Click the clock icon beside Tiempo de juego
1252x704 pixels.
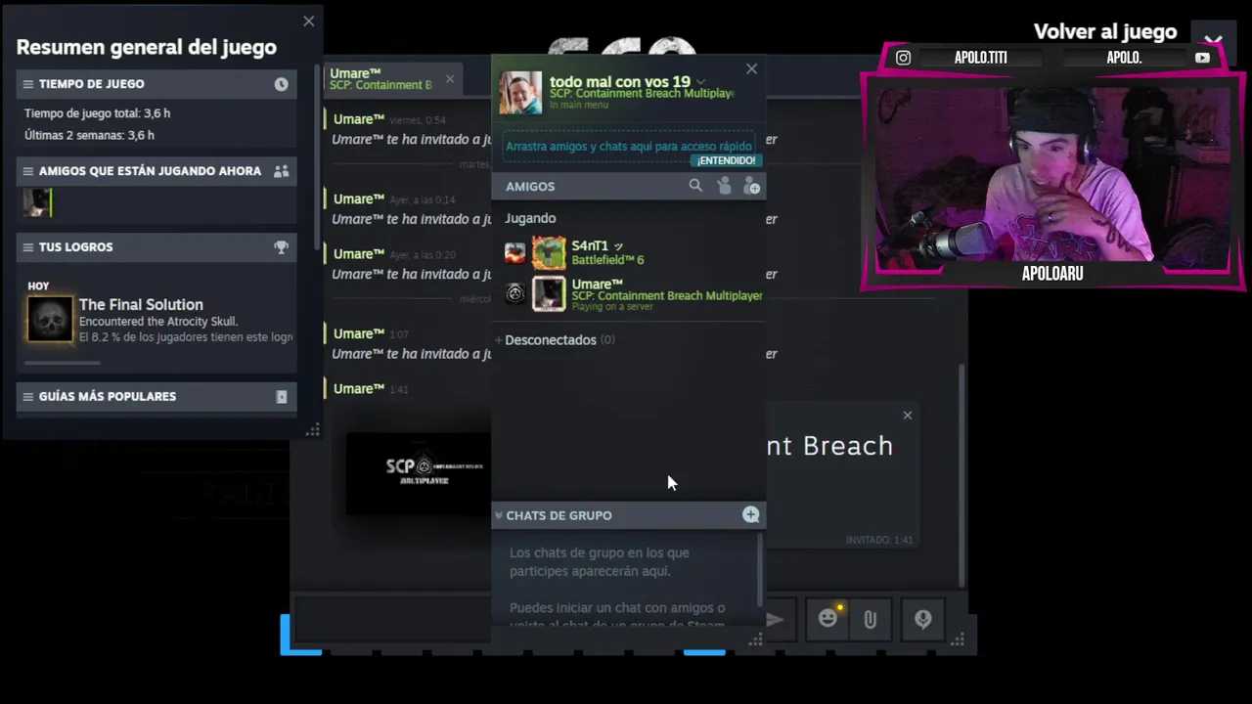281,84
